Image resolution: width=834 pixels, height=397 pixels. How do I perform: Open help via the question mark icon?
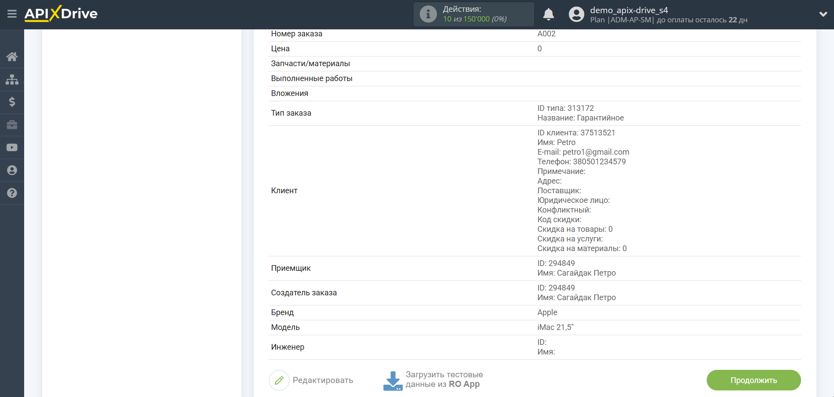pos(12,193)
